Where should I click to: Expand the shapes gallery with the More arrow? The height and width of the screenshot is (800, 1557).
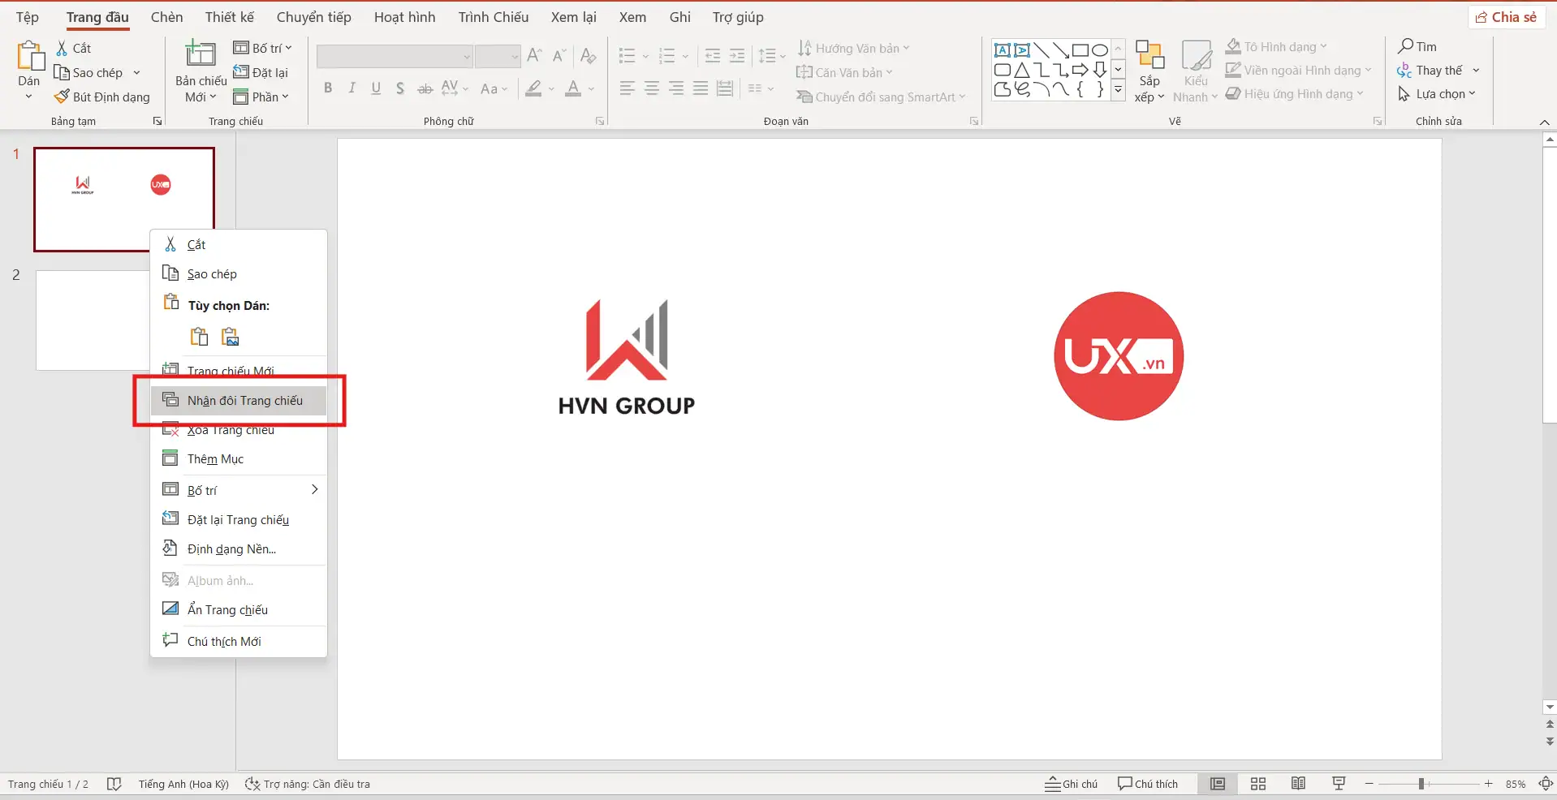pyautogui.click(x=1118, y=90)
